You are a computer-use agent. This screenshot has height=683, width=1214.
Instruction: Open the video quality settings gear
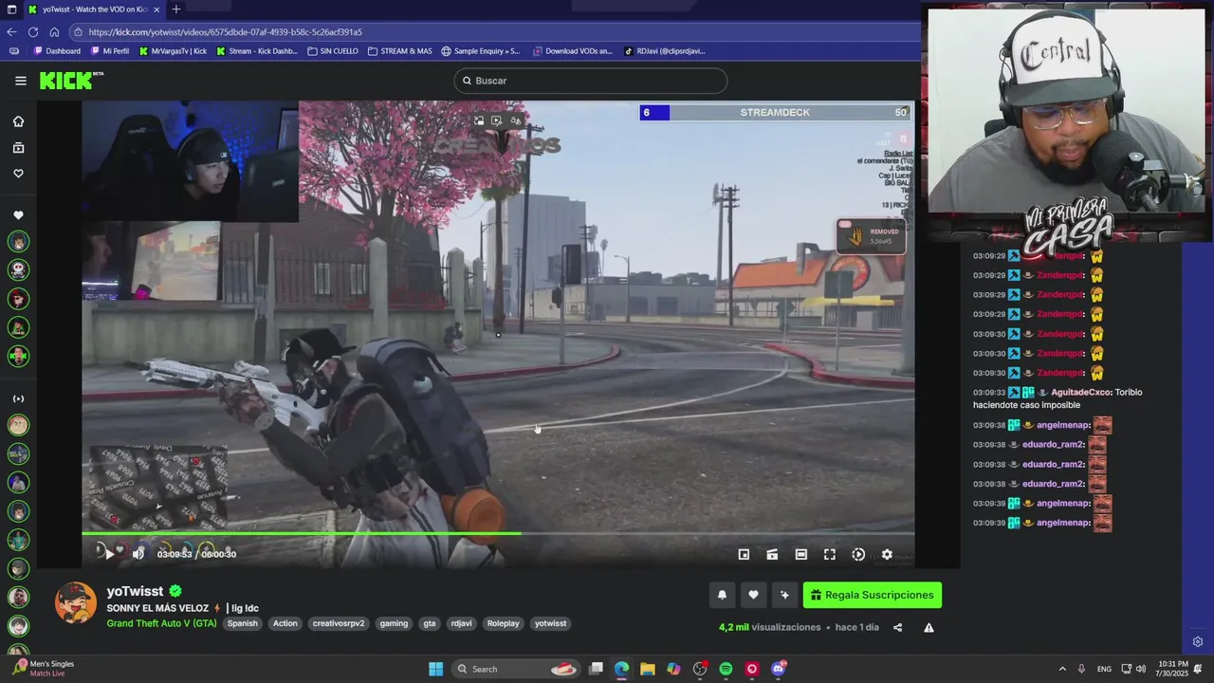tap(887, 554)
